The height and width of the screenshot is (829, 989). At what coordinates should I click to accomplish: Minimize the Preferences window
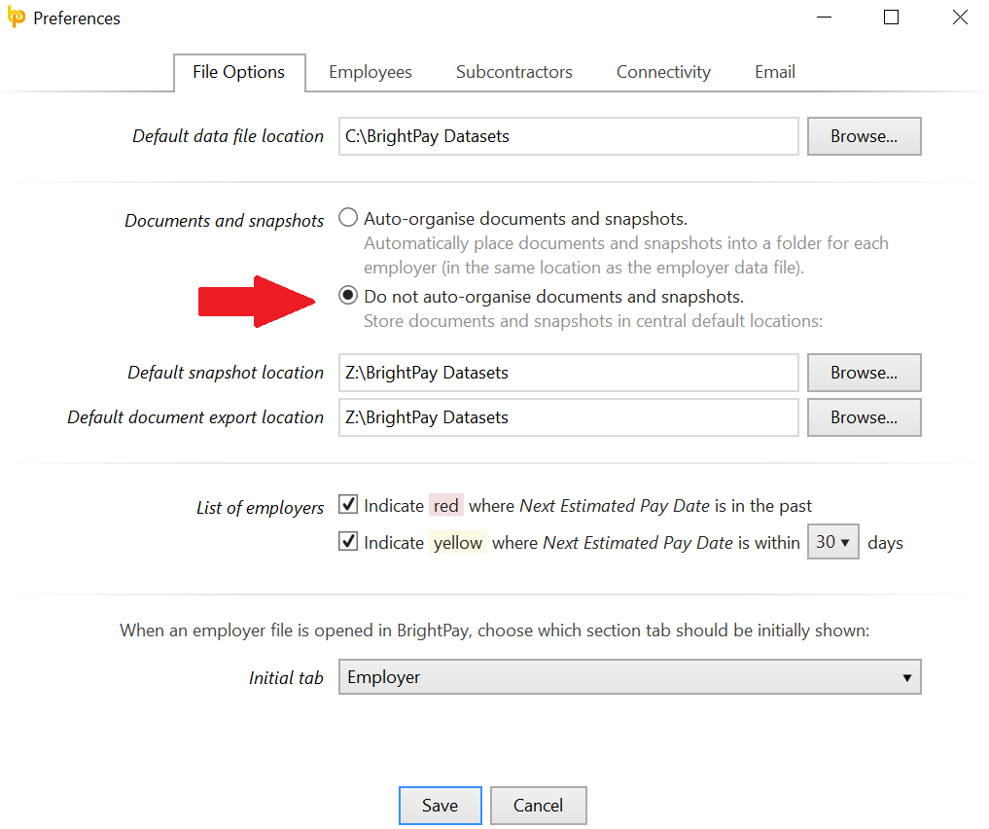[824, 18]
